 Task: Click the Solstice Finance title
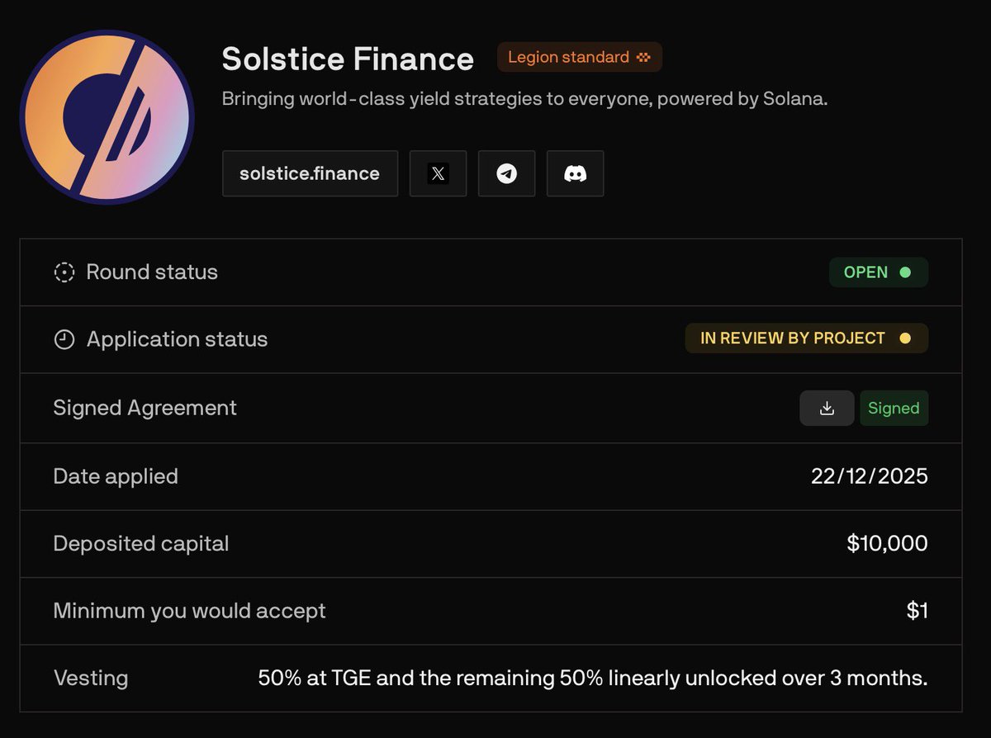coord(348,59)
